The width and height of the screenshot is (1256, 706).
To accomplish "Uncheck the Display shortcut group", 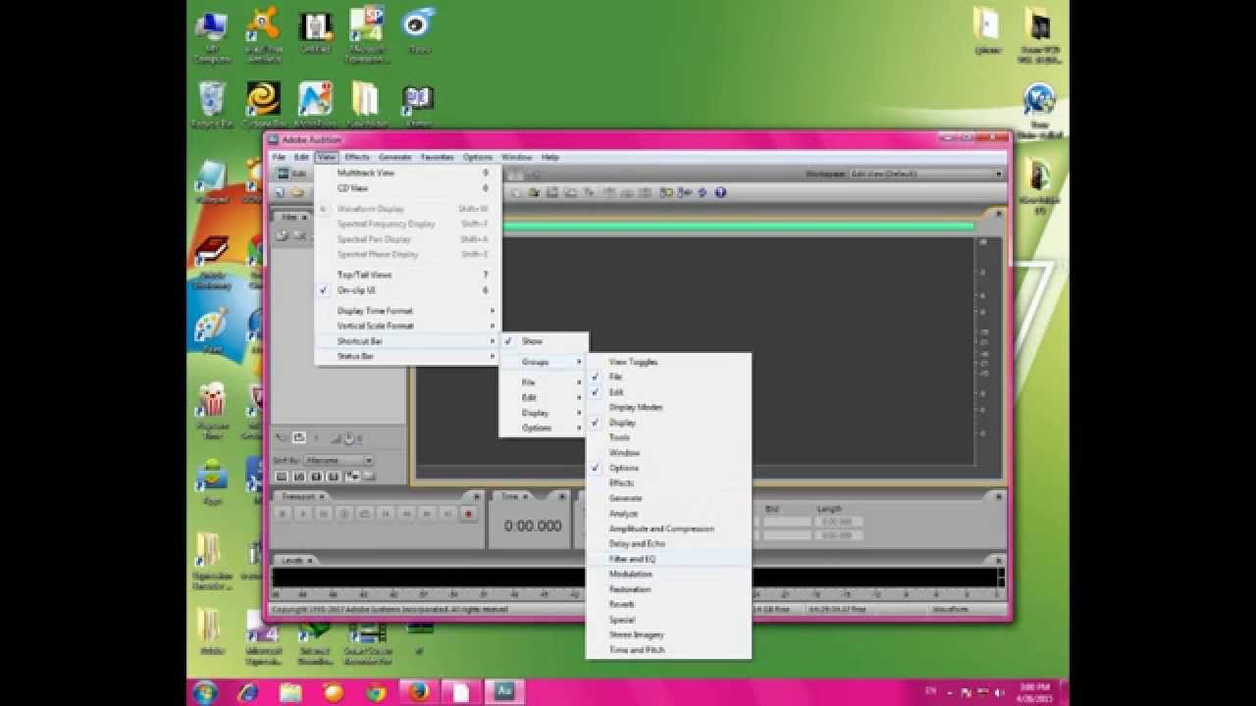I will 668,423.
